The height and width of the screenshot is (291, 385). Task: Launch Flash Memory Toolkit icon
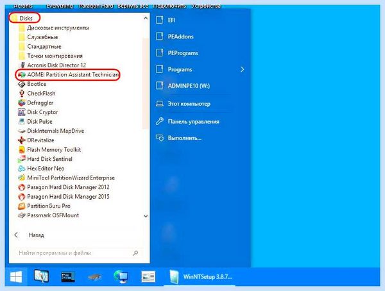click(x=22, y=150)
